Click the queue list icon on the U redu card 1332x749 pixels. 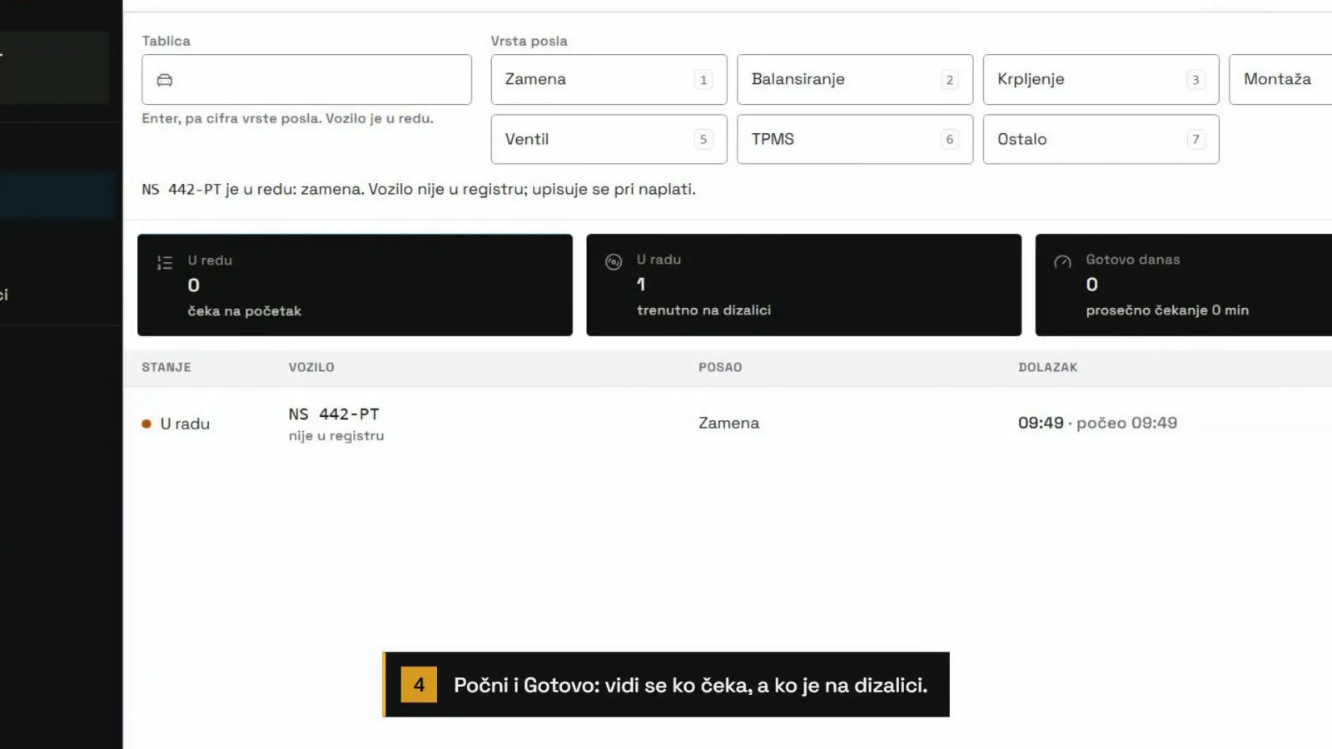coord(165,263)
